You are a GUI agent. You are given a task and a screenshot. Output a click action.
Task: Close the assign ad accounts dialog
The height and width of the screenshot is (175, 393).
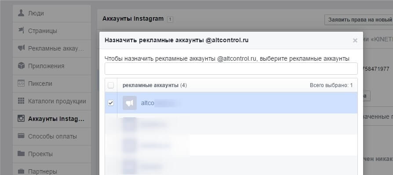click(355, 40)
